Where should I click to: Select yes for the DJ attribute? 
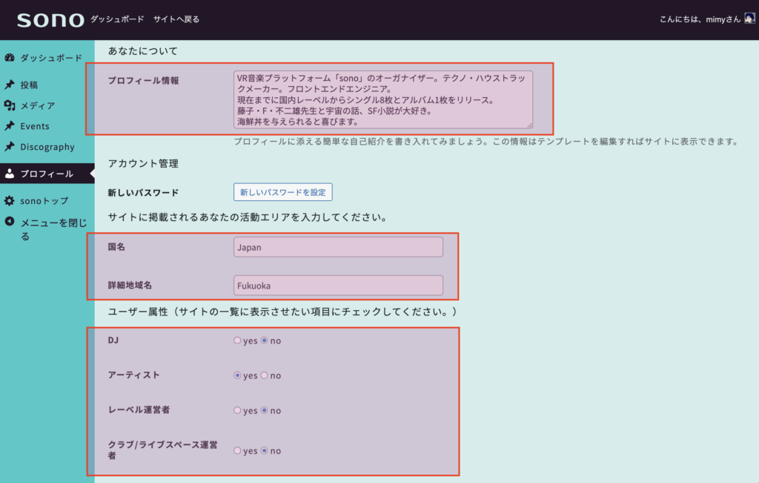[x=237, y=341]
